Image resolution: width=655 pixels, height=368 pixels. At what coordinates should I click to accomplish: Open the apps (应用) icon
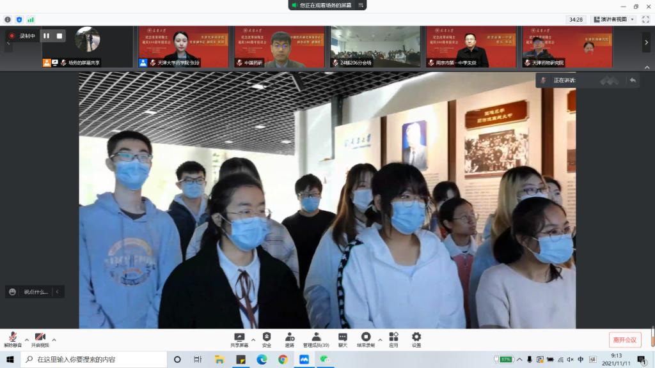click(x=393, y=339)
